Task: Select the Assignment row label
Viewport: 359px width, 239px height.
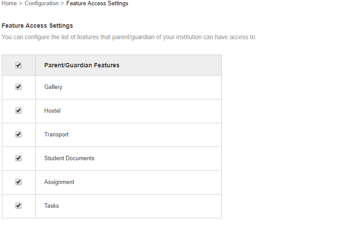Action: 59,182
